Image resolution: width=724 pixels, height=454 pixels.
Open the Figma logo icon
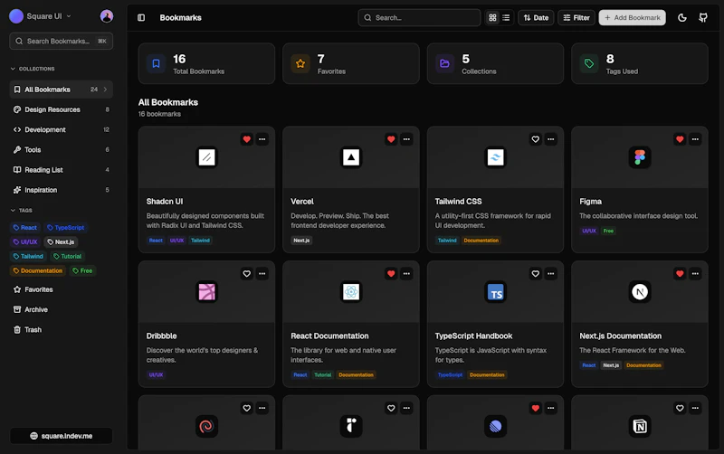click(x=640, y=157)
